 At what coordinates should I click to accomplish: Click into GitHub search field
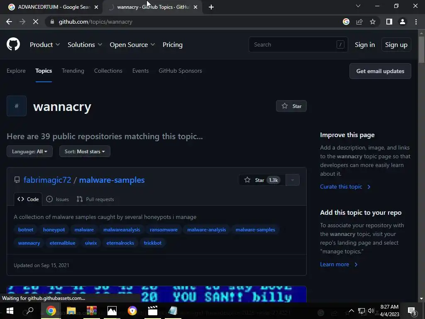click(x=298, y=44)
